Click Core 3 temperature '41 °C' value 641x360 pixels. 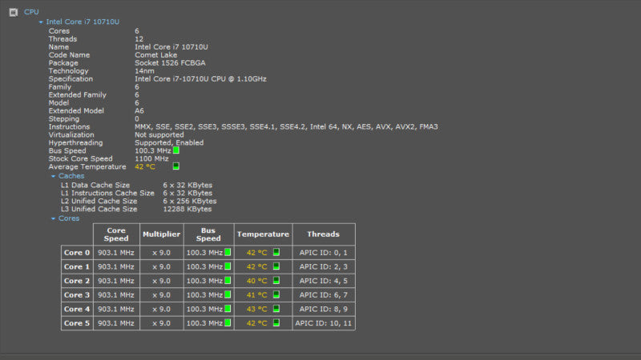point(256,294)
